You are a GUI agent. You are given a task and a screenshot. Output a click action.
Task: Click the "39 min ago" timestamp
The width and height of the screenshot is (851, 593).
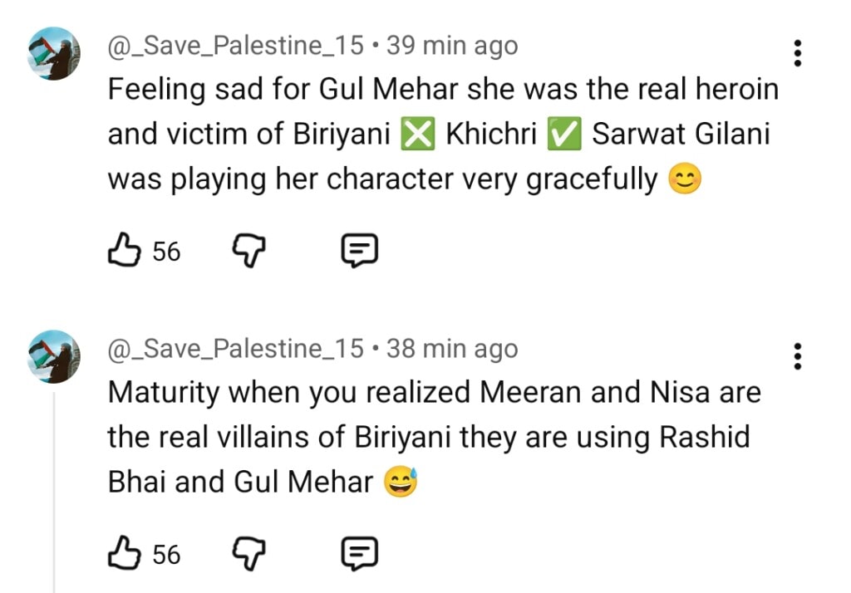point(452,46)
